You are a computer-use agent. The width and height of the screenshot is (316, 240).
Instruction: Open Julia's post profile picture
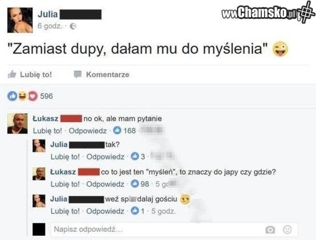[20, 20]
